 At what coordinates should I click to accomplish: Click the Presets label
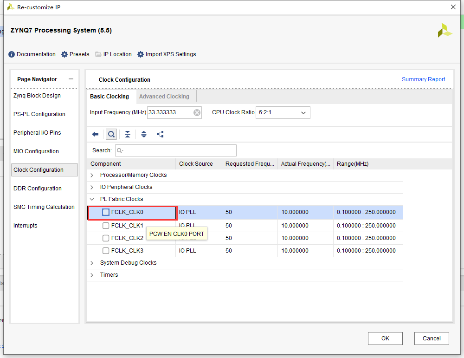79,54
